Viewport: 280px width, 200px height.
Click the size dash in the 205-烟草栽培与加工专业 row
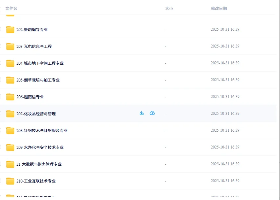pos(165,80)
